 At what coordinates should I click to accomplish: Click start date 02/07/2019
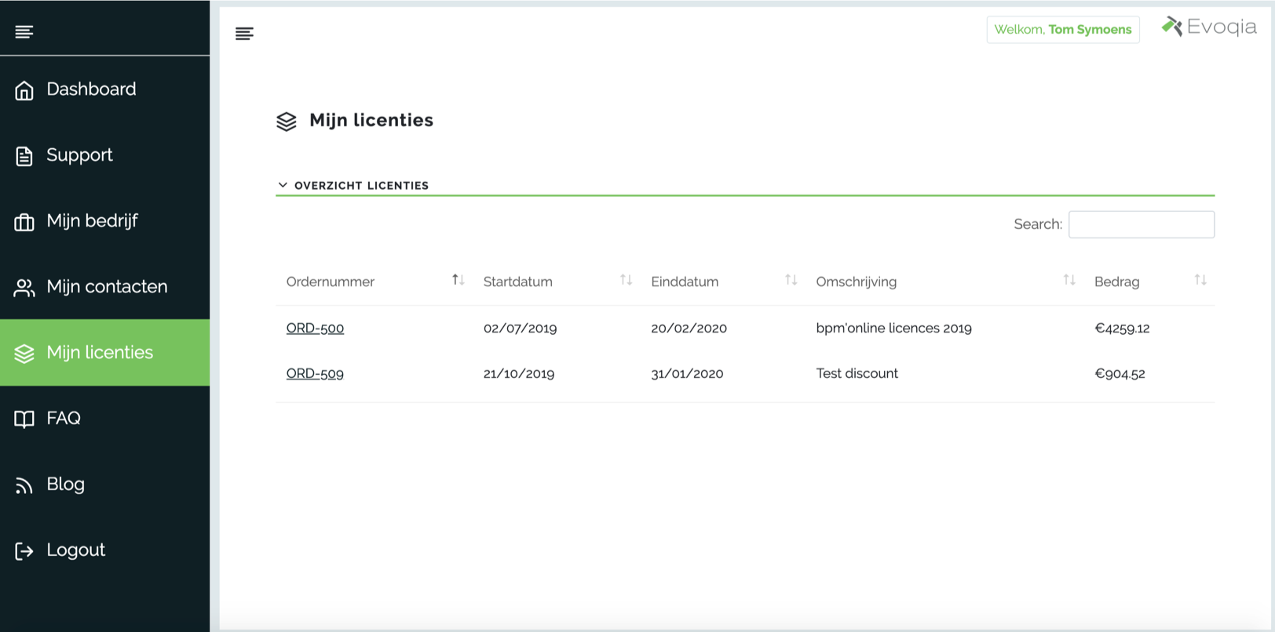tap(521, 328)
